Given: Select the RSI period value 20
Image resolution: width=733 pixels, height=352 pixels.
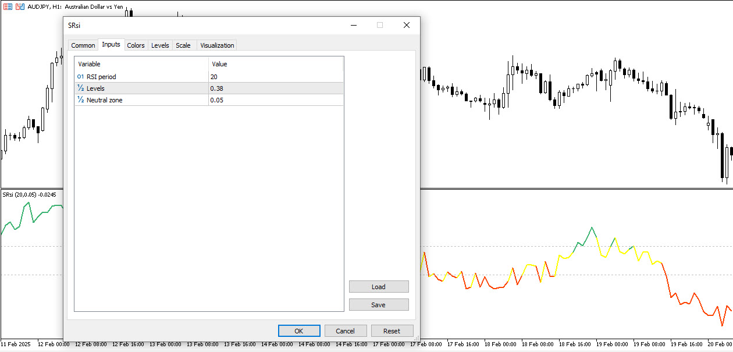Looking at the screenshot, I should [276, 77].
